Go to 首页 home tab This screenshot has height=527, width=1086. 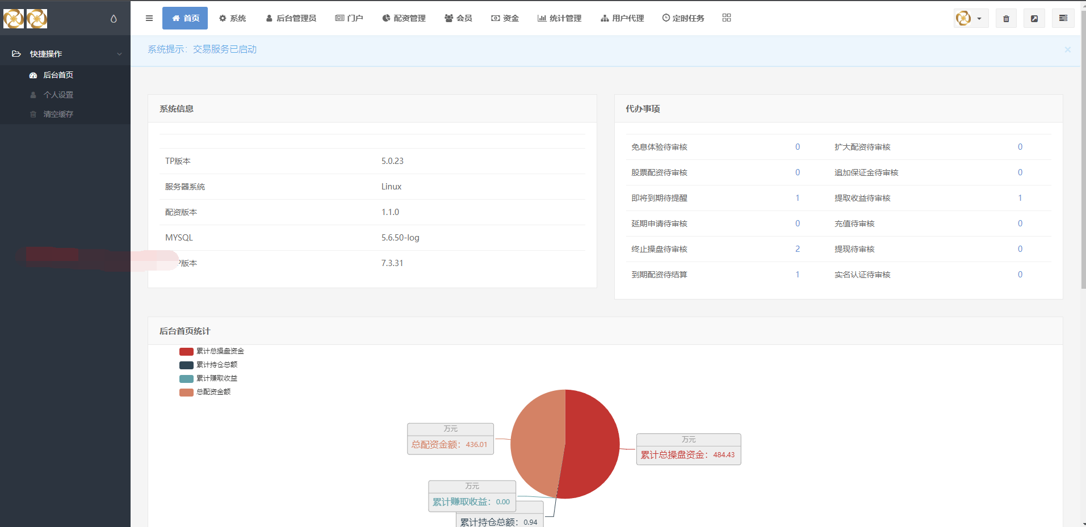click(185, 18)
